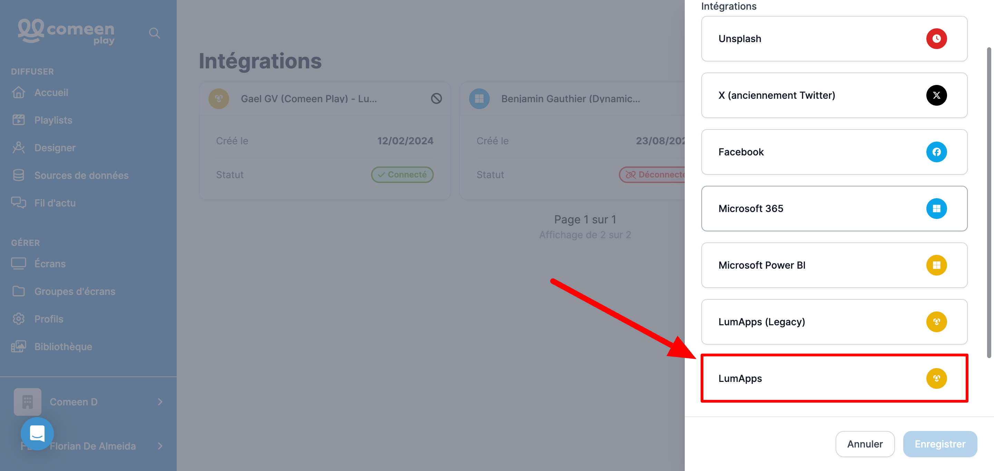The width and height of the screenshot is (994, 471).
Task: Click the Microsoft Power BI yellow icon
Action: click(x=936, y=265)
